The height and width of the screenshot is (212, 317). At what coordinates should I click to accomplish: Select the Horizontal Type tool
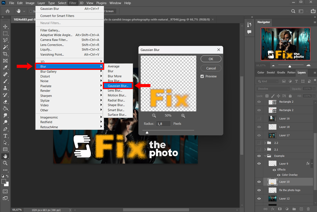[x=5, y=136]
